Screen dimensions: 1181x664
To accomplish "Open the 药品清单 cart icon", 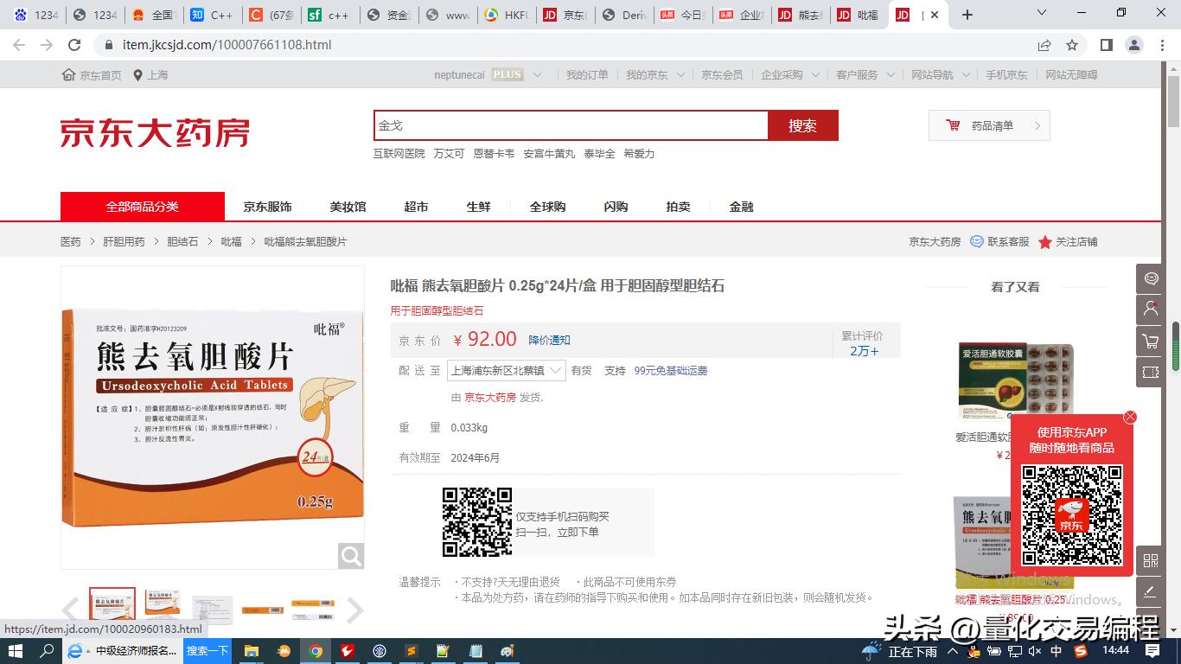I will (954, 124).
